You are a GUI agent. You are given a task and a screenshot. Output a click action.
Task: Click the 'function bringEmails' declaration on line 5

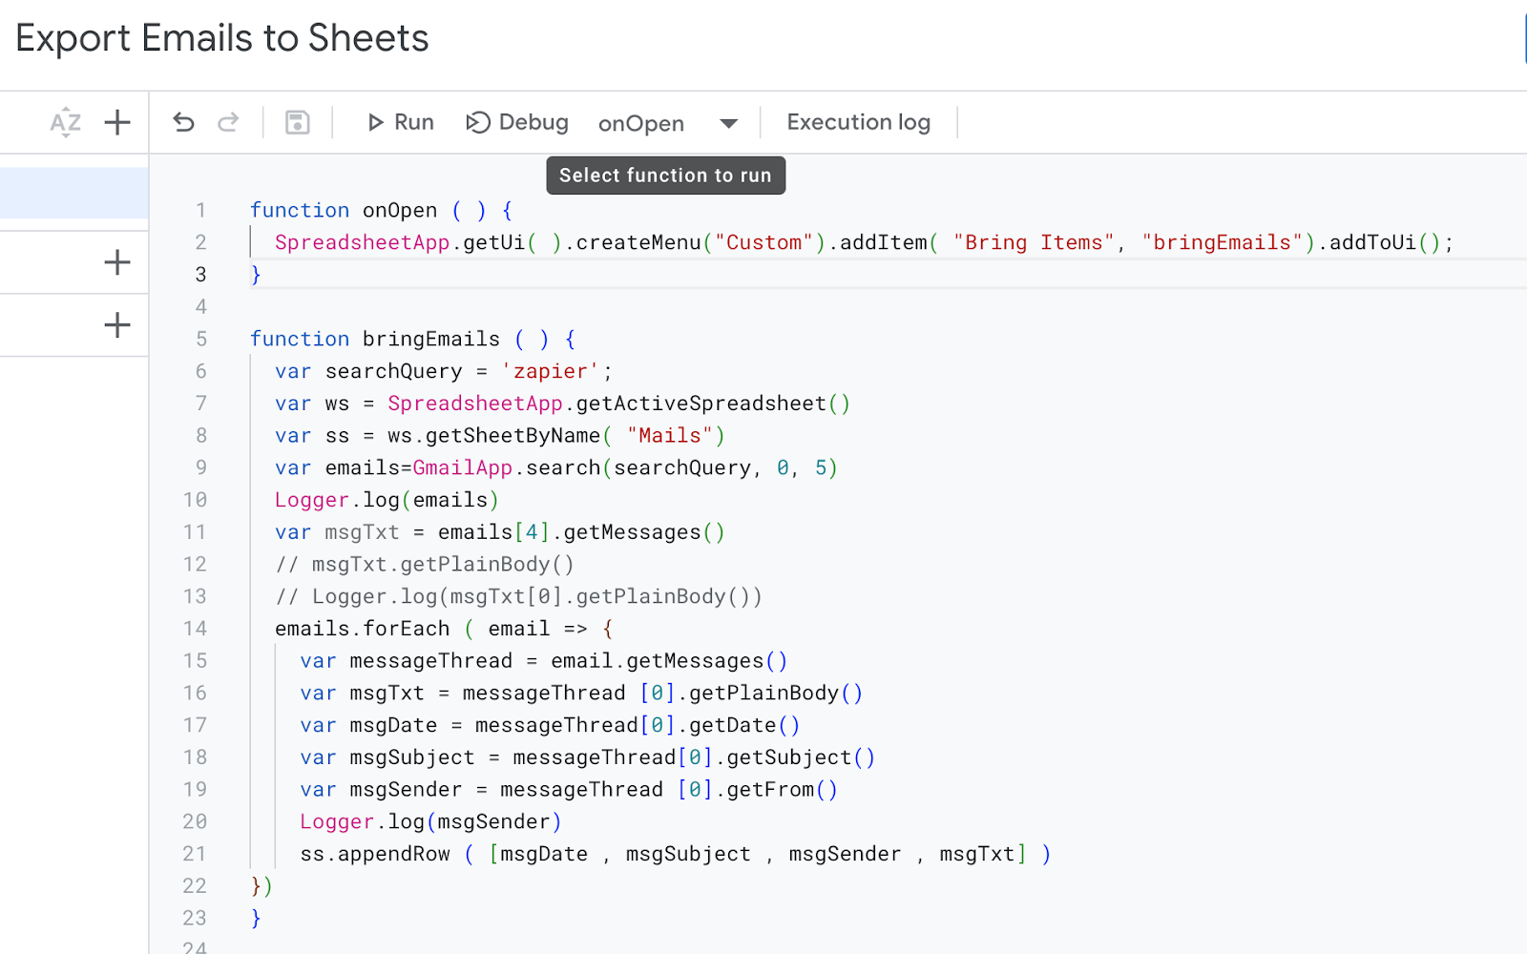375,339
